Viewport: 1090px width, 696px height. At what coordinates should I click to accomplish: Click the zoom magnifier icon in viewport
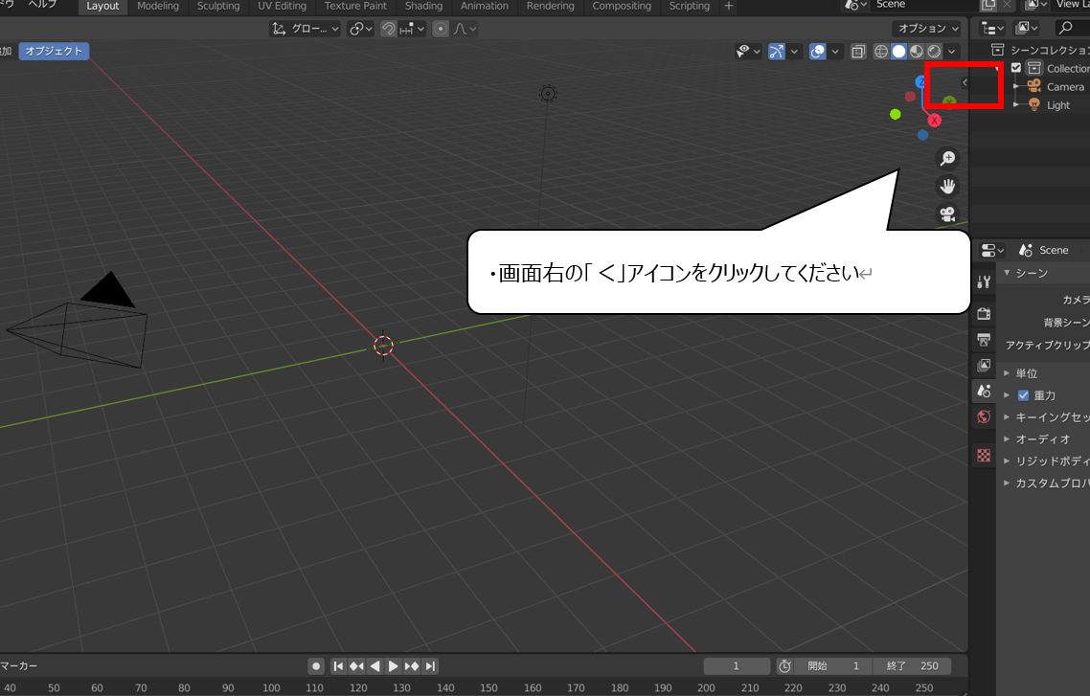tap(947, 158)
